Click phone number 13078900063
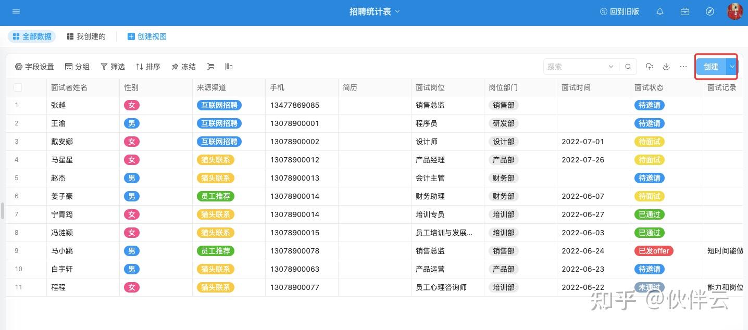Viewport: 748px width, 330px height. point(294,269)
